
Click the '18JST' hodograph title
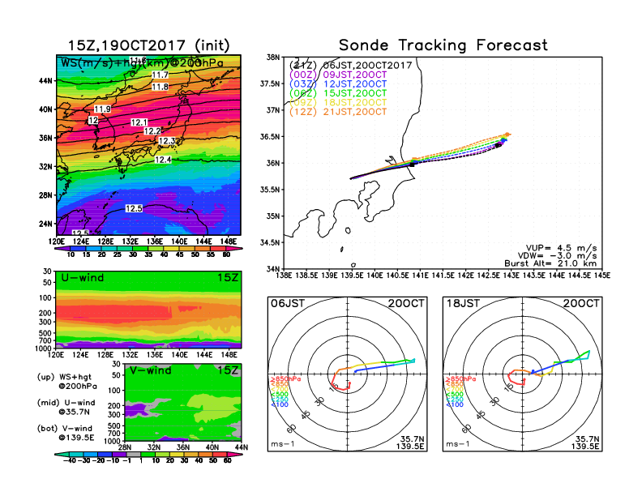pyautogui.click(x=463, y=303)
